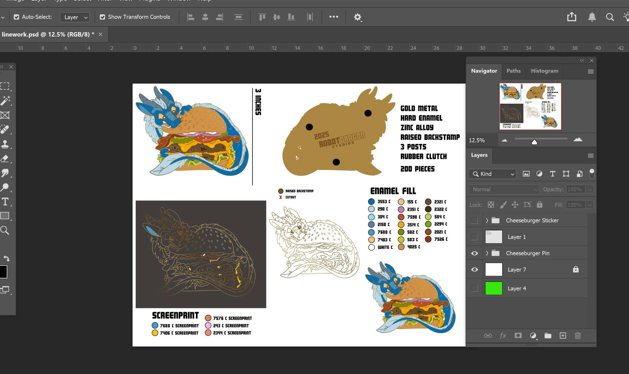Disable Show Transform Controls checkbox
Screen dimensions: 629x374
pos(103,17)
